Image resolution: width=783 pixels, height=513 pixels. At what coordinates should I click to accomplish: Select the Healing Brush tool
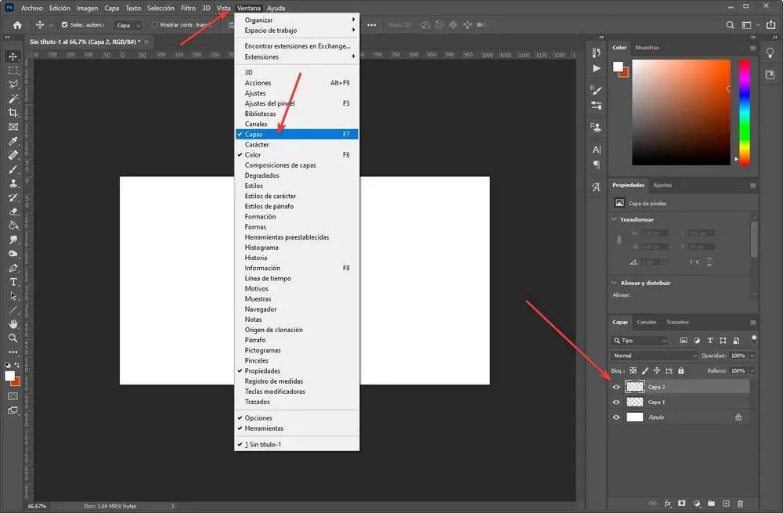13,155
